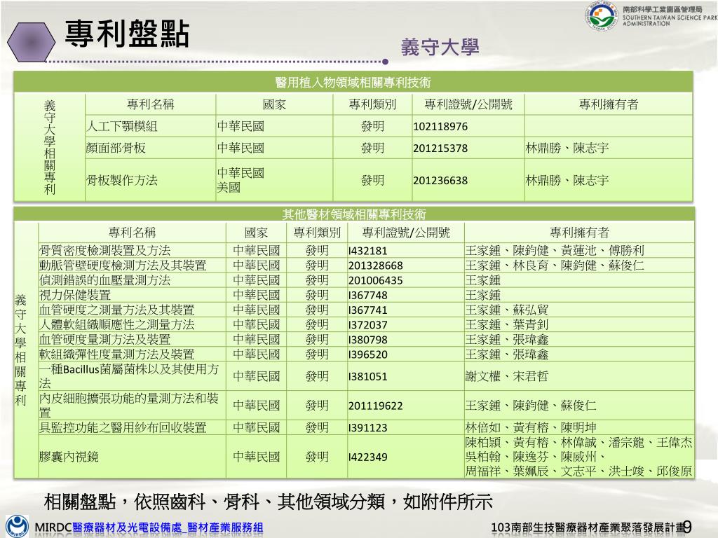This screenshot has height=538, width=718.
Task: Click the 醫用植入物領域相關專利技術 table header
Action: click(353, 83)
